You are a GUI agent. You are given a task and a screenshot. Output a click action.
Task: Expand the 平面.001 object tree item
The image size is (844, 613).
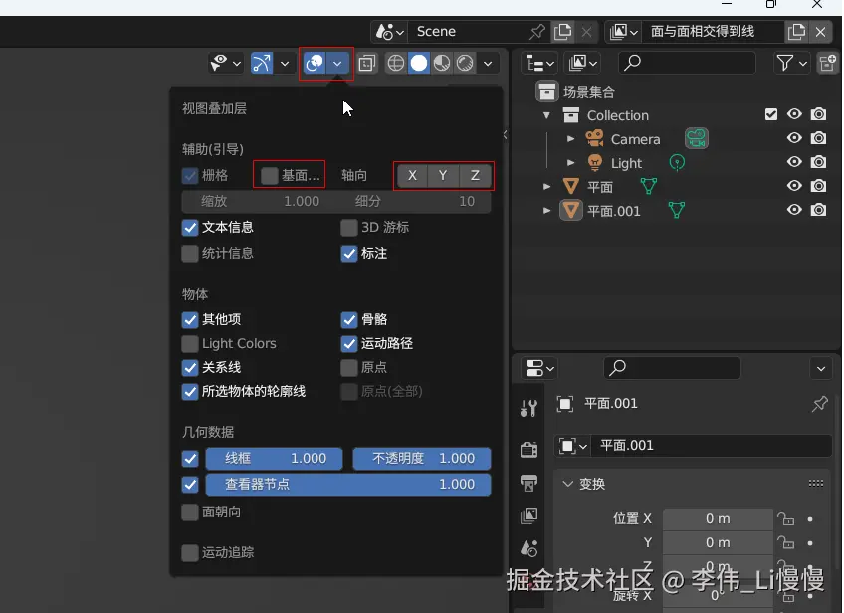point(546,210)
